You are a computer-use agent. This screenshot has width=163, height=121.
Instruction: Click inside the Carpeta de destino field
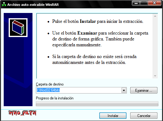click(x=79, y=90)
